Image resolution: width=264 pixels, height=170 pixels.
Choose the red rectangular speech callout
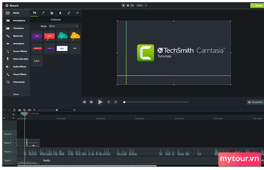pos(49,36)
